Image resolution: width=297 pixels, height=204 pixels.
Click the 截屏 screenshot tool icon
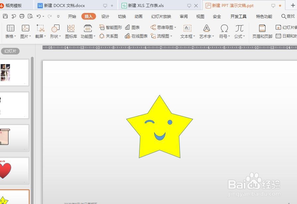pos(40,28)
